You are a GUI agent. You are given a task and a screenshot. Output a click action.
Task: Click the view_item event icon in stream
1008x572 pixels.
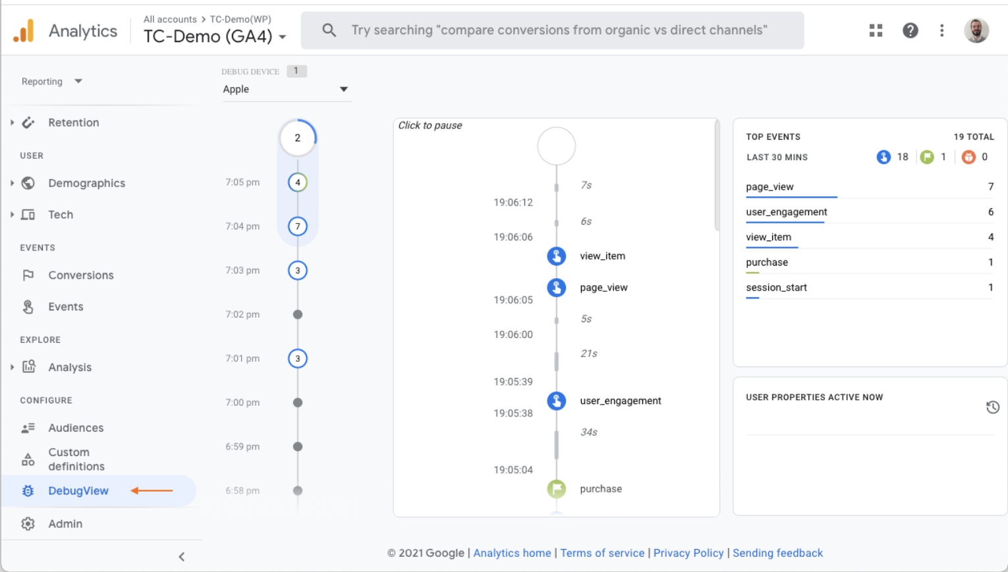pos(557,256)
